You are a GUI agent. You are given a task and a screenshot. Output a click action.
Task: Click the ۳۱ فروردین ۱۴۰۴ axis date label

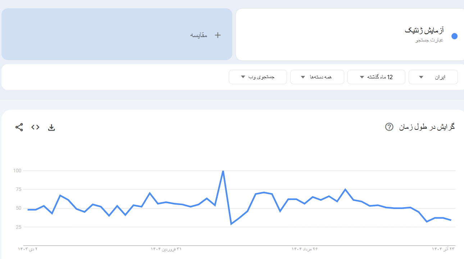(166, 249)
